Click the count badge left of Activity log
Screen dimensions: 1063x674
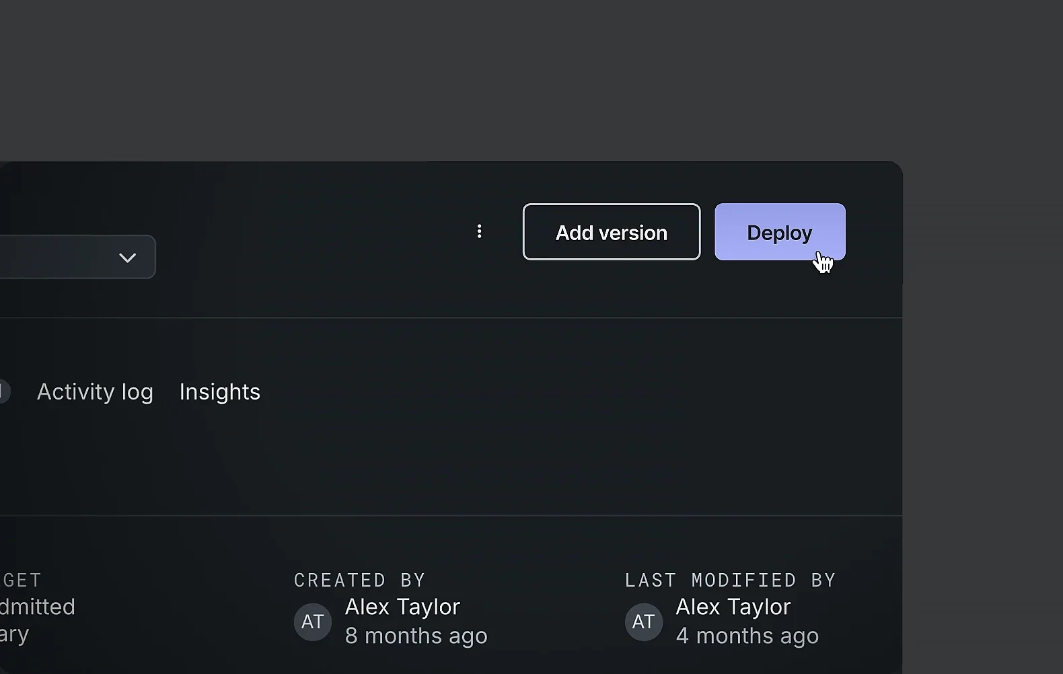[x=4, y=391]
